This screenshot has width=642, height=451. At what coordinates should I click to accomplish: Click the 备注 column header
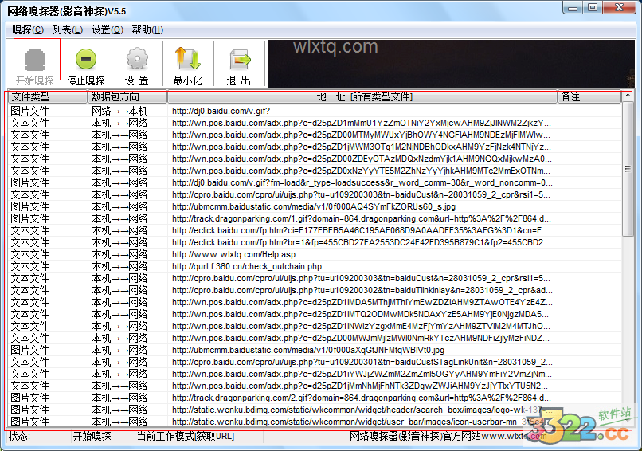(x=589, y=97)
